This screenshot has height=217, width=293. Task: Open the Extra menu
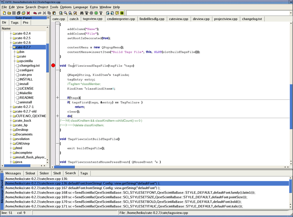pyautogui.click(x=94, y=7)
